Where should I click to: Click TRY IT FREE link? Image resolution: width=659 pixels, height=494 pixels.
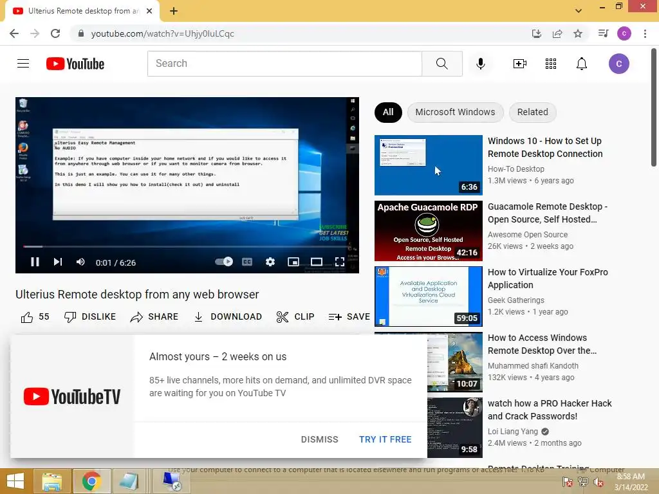(x=385, y=439)
